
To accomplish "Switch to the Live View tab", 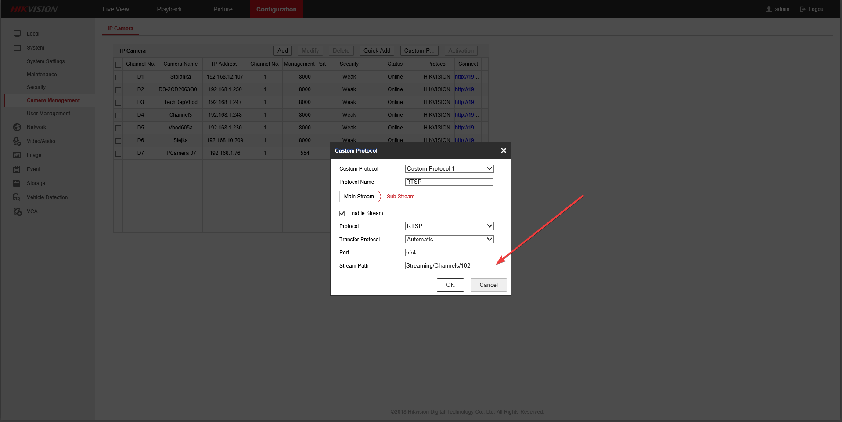I will pos(116,9).
